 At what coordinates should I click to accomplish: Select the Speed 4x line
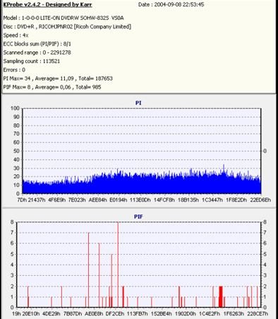coord(16,35)
